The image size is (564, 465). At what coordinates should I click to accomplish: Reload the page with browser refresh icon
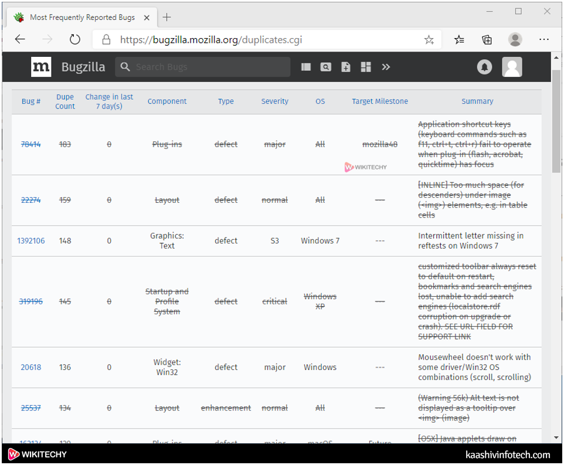tap(74, 40)
